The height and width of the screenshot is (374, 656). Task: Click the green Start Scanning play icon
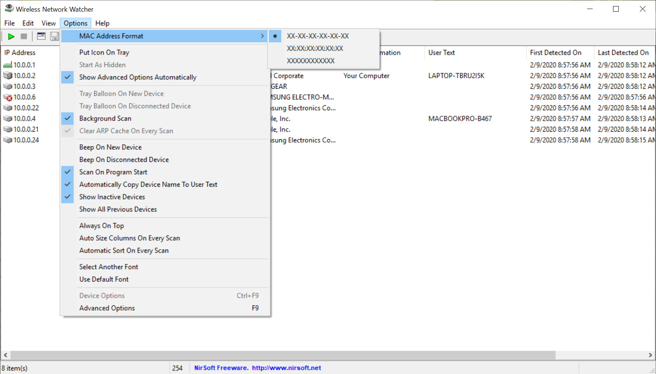click(11, 36)
